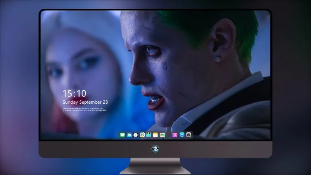Open the Preview app in dock
This screenshot has height=175, width=311.
click(x=142, y=135)
